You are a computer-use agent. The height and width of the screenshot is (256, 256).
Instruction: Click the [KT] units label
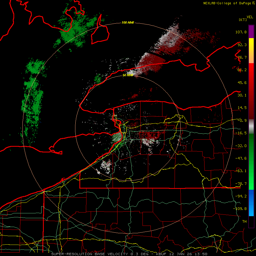click(243, 20)
